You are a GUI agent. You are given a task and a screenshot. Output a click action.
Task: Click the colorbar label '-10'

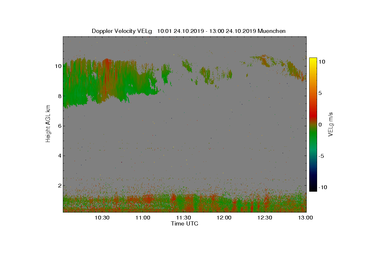point(322,187)
